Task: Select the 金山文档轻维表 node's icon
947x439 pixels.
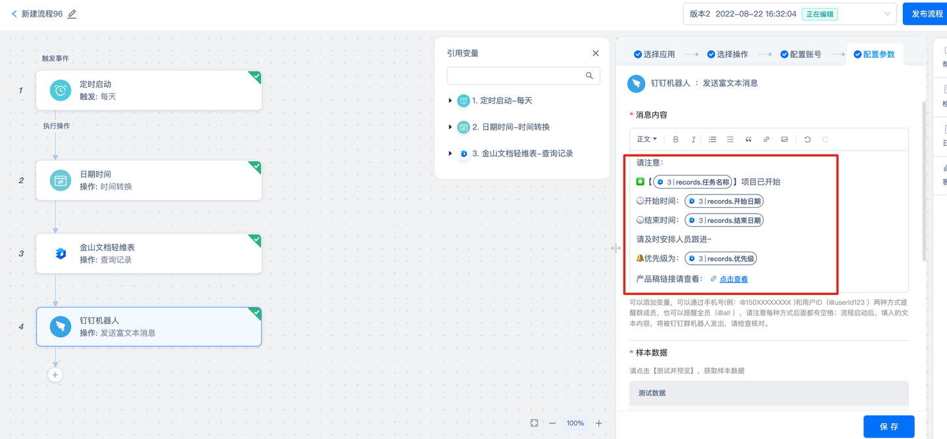Action: (x=61, y=253)
